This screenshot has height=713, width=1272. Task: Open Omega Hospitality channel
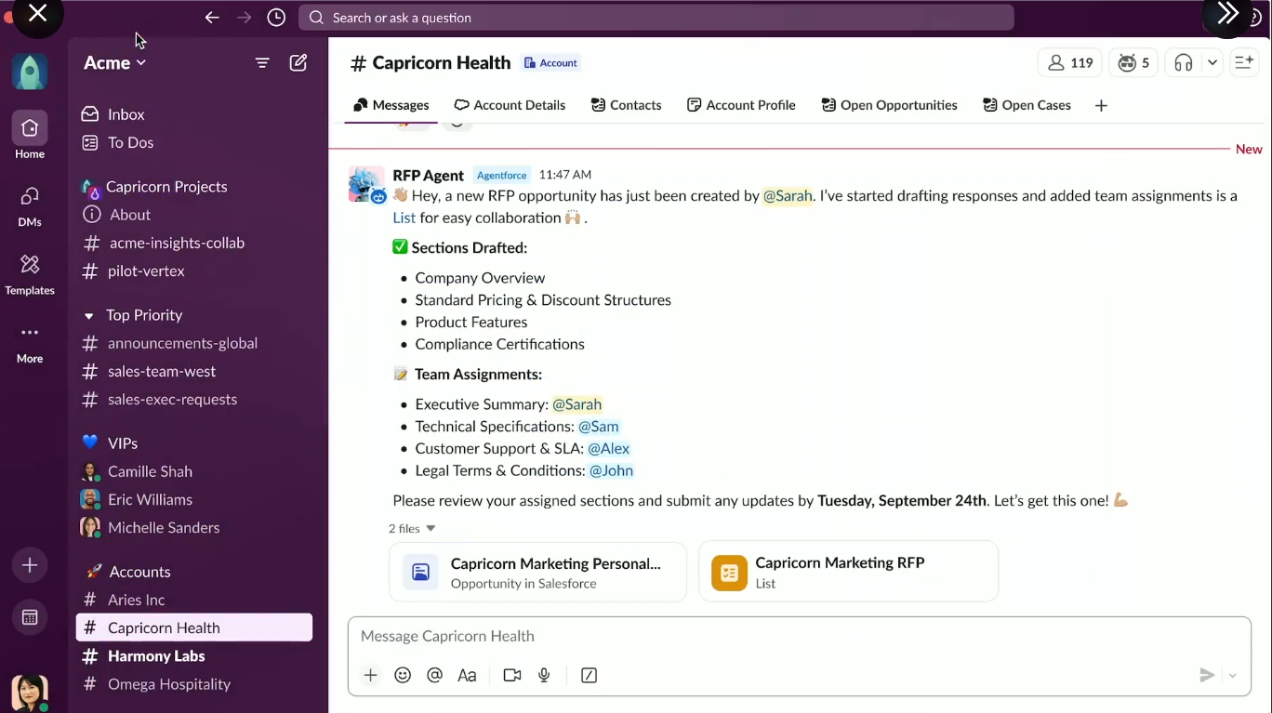click(x=168, y=683)
